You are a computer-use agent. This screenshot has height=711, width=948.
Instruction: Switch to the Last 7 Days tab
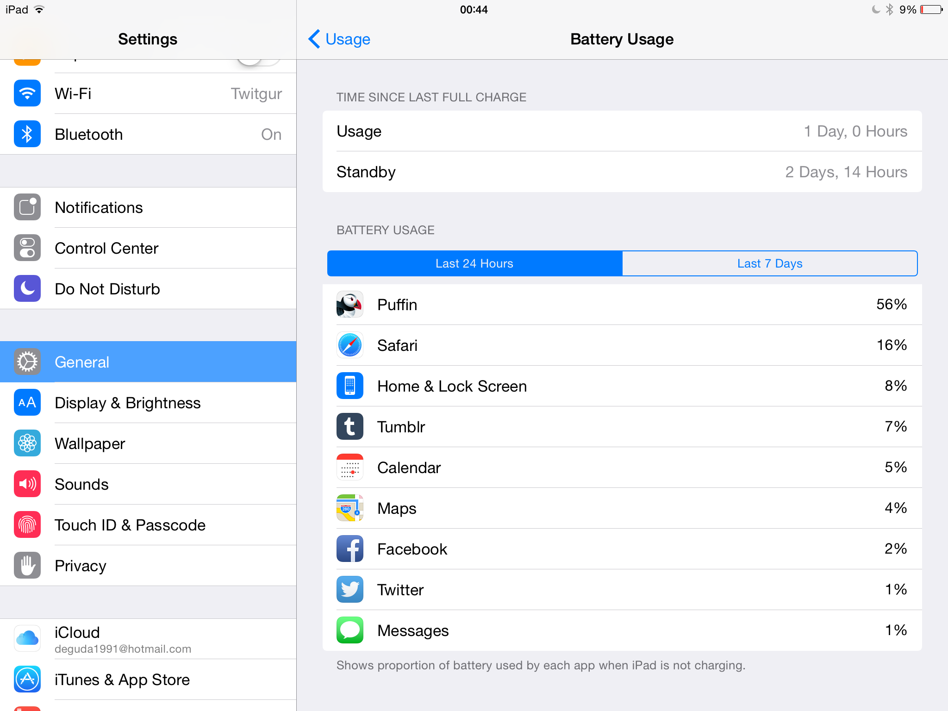770,263
